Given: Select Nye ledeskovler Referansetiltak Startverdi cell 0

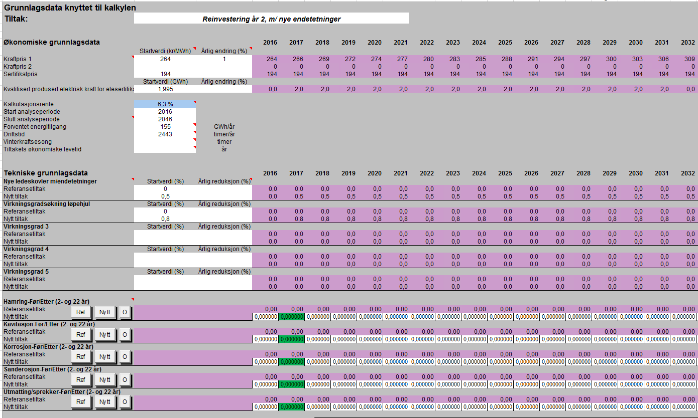Looking at the screenshot, I should tap(165, 189).
